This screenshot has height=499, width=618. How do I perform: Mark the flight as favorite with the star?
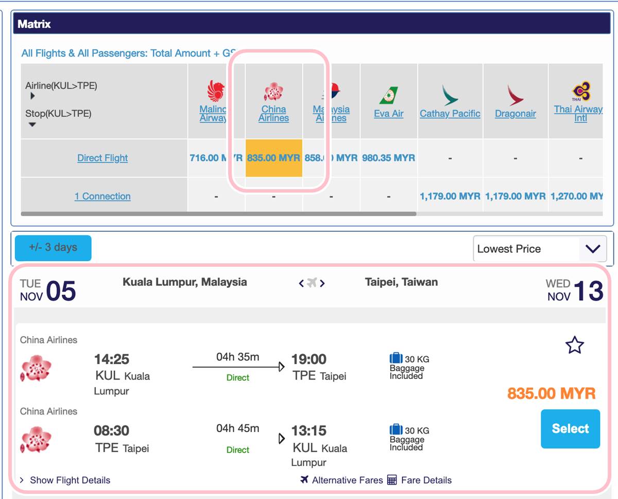[x=575, y=345]
